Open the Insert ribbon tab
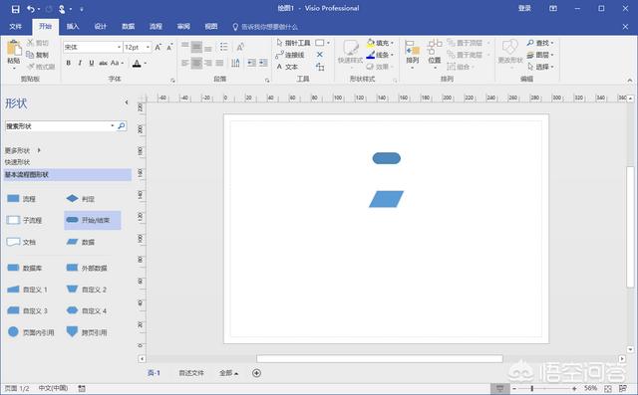The height and width of the screenshot is (395, 638). point(73,27)
